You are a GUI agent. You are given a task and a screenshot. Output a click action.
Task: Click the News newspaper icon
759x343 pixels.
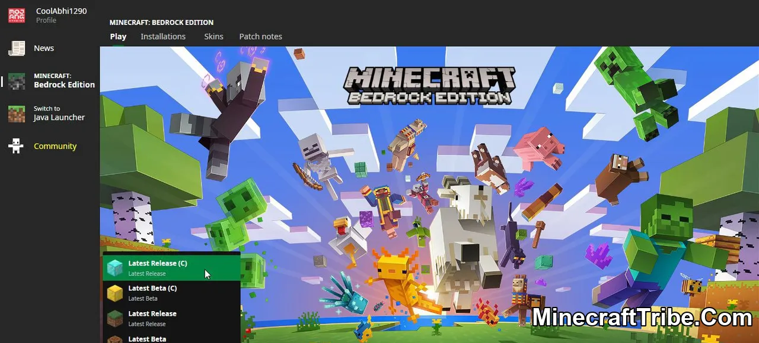point(17,48)
